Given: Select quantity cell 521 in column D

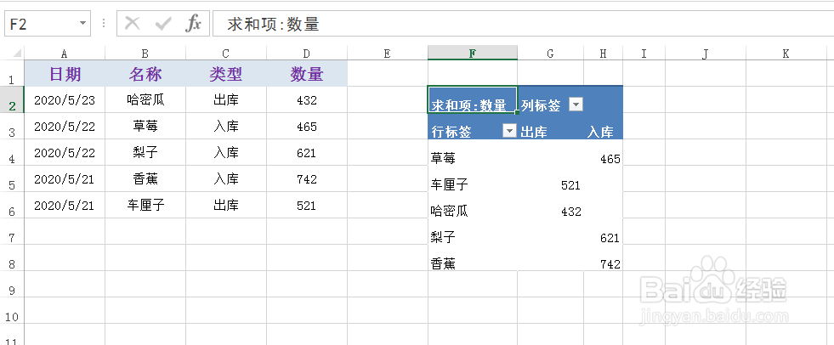Looking at the screenshot, I should pyautogui.click(x=307, y=206).
